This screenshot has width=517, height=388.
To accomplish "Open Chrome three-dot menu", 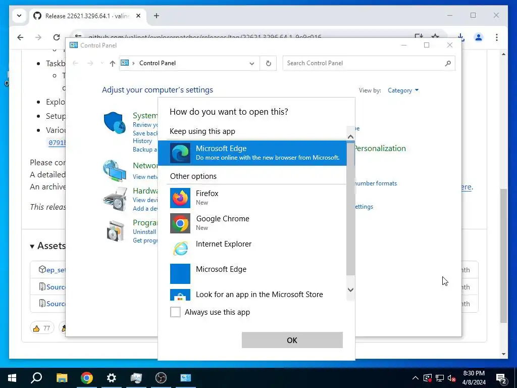I will [497, 37].
